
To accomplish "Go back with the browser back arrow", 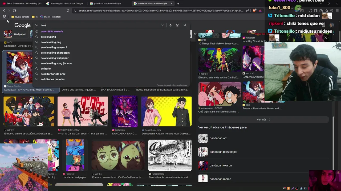I will [4, 11].
